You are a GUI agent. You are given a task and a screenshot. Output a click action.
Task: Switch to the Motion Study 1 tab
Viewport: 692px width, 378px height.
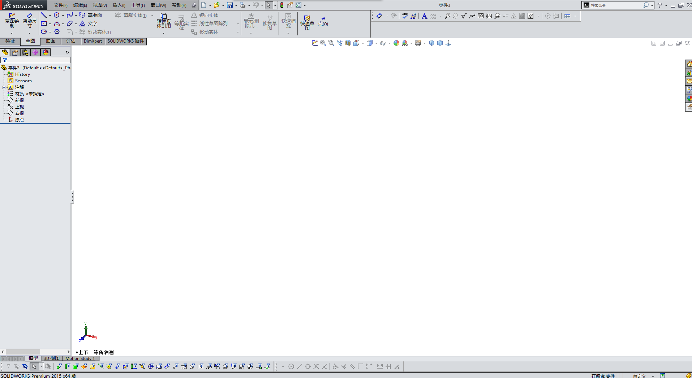coord(80,359)
